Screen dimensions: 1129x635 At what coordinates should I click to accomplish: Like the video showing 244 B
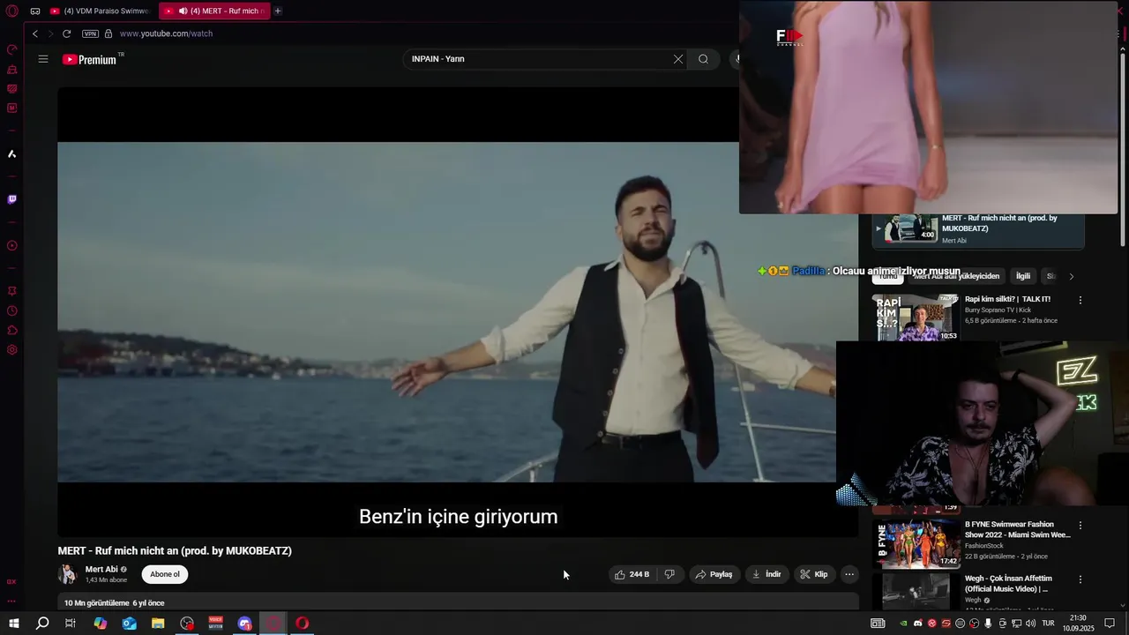click(632, 574)
